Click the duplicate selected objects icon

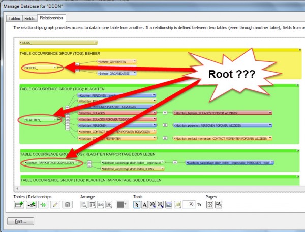click(43, 204)
